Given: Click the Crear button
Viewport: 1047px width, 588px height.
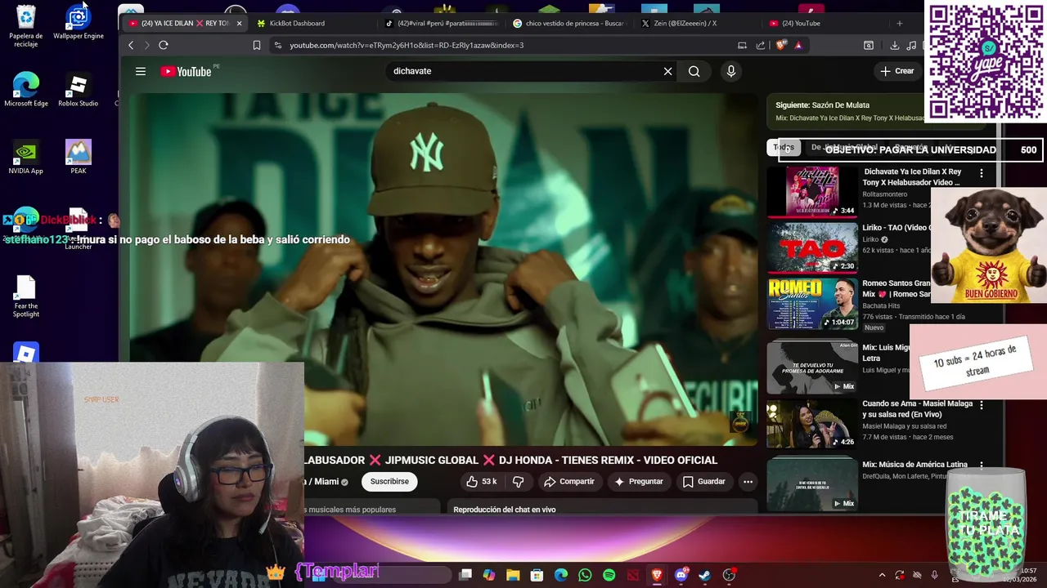Looking at the screenshot, I should 896,71.
